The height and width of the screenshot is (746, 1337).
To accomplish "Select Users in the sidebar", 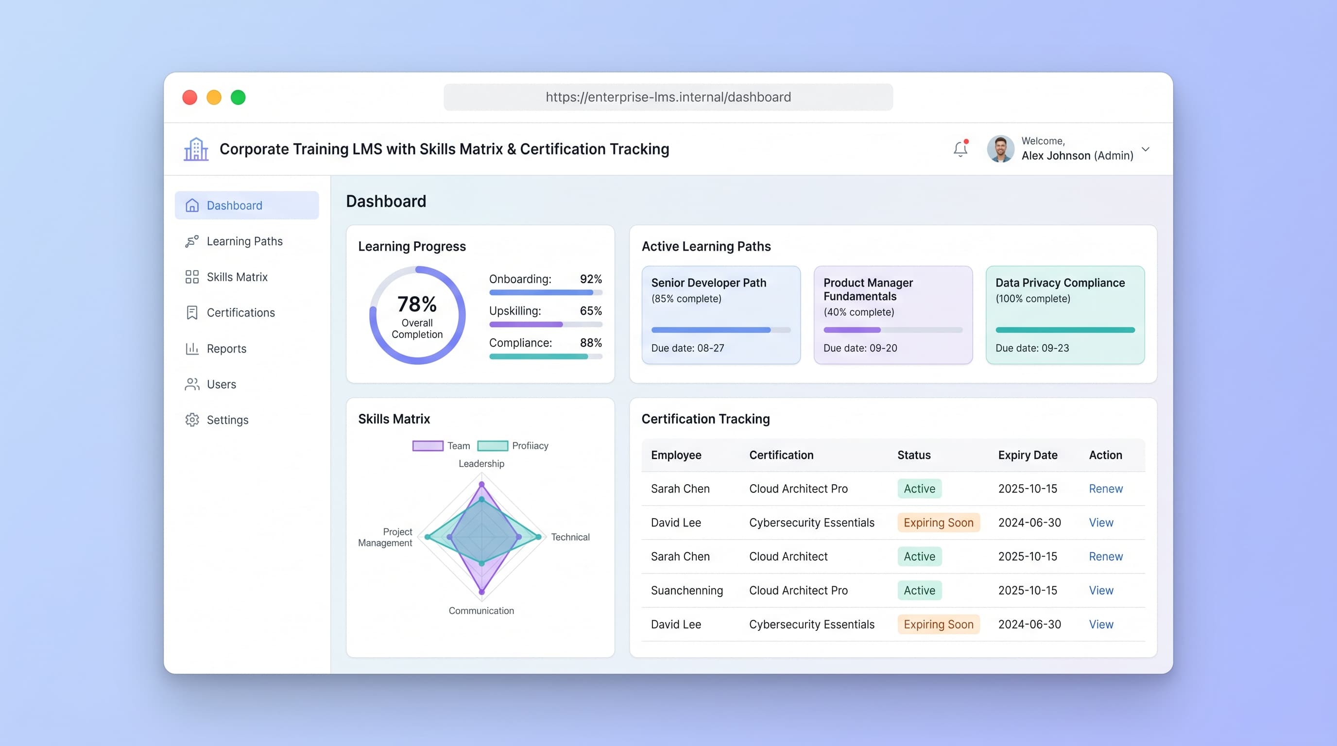I will [247, 384].
